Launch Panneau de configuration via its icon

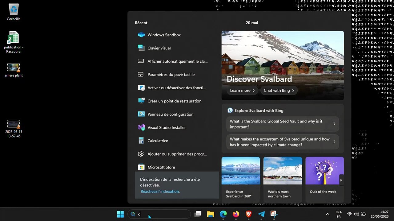tap(141, 114)
